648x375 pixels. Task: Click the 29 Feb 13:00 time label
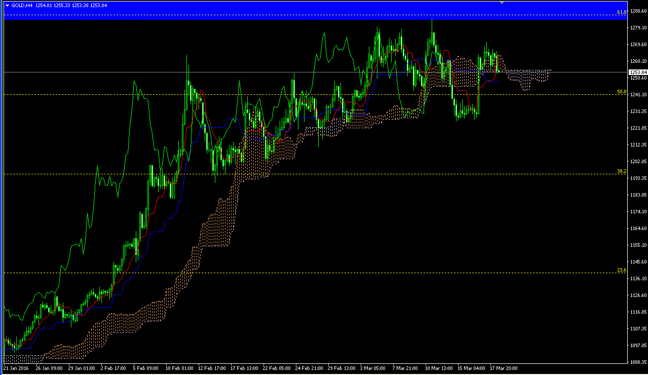340,368
